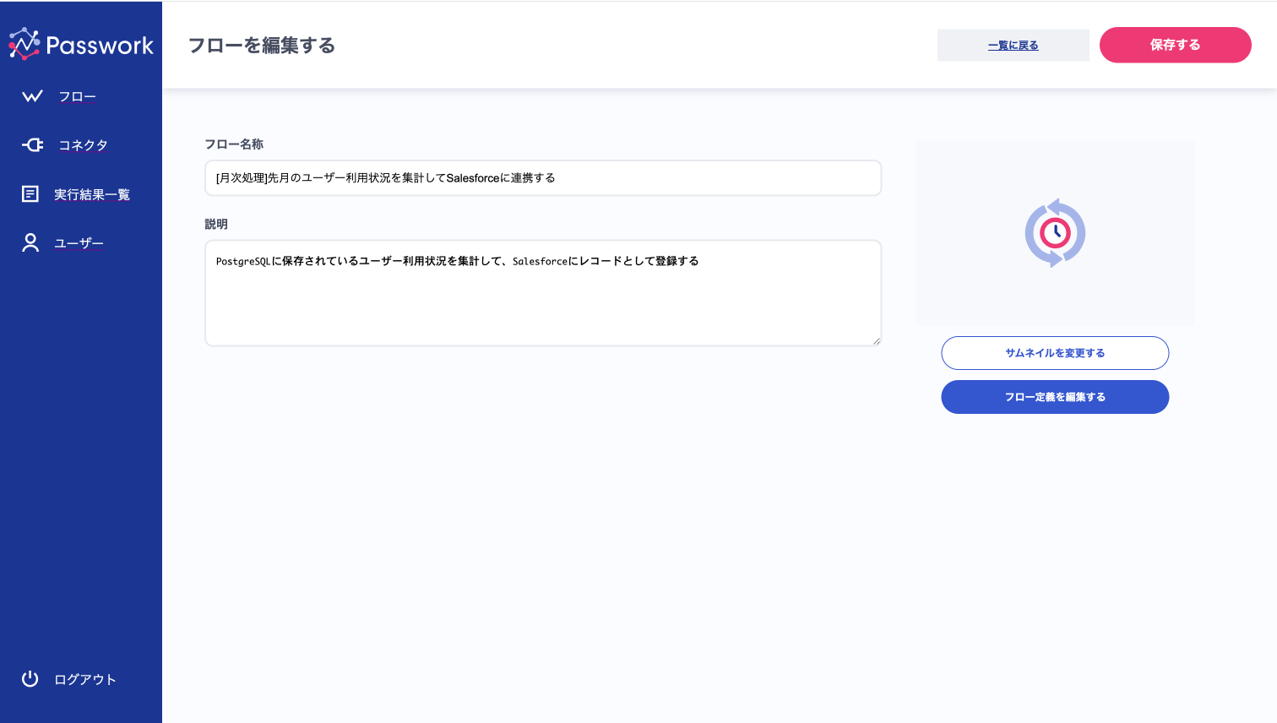Screen dimensions: 1277x723
Task: Click the Passwork brand name text
Action: (100, 46)
